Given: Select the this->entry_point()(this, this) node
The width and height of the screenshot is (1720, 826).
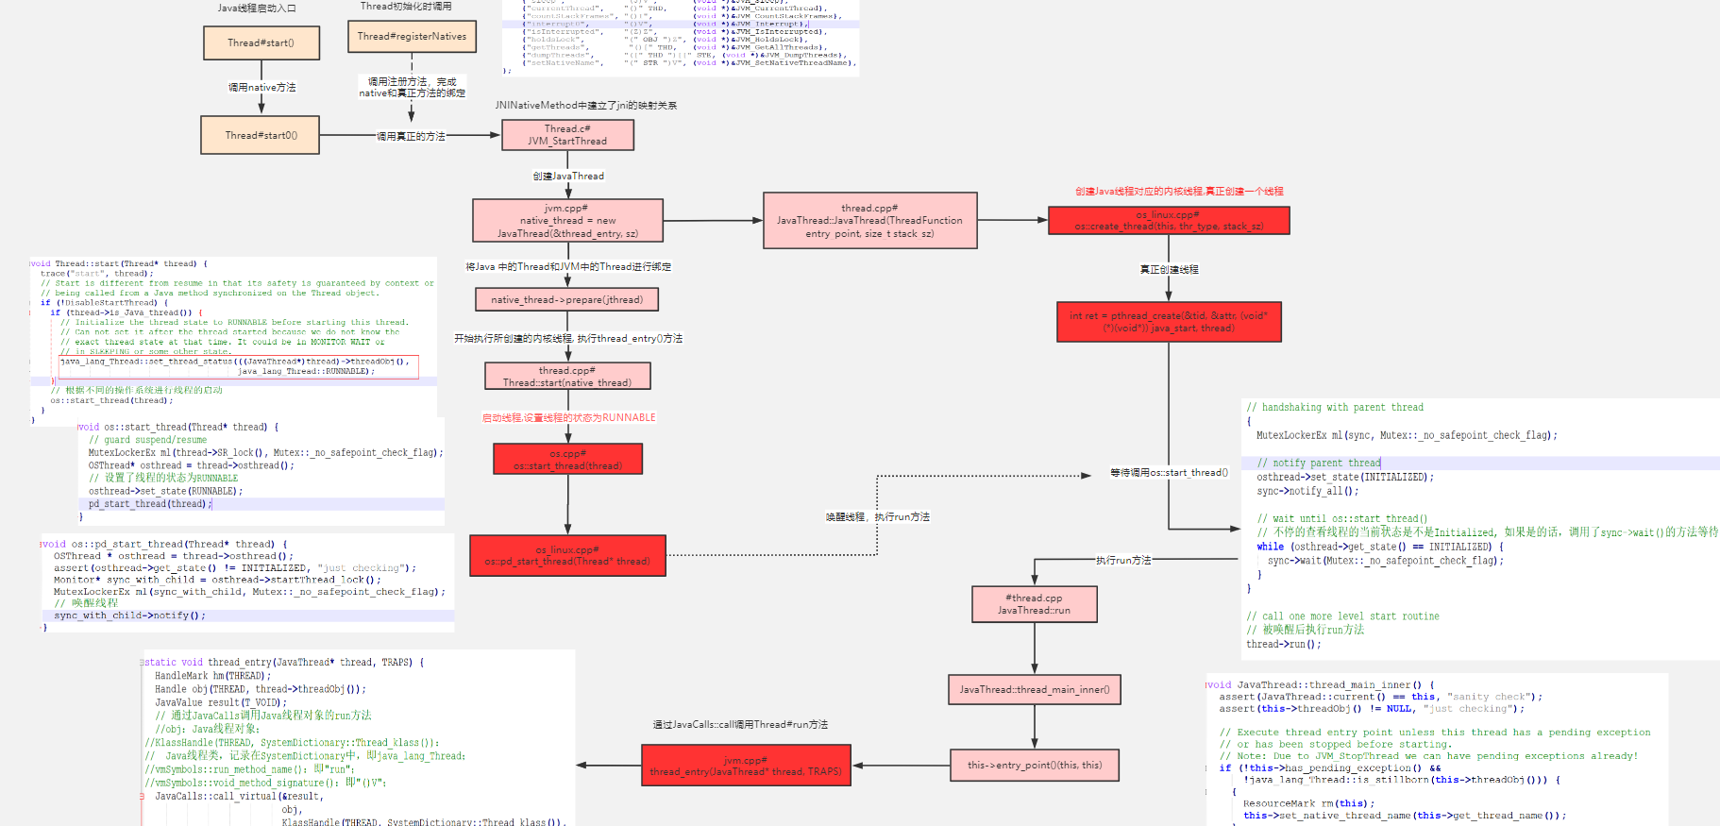Looking at the screenshot, I should tap(1035, 765).
